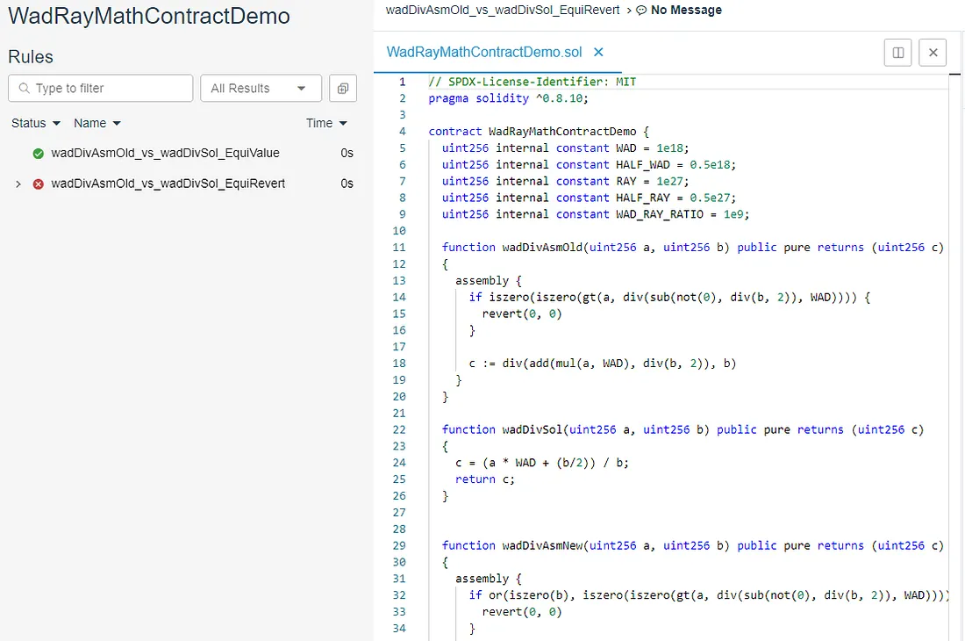Click the EquiRevert breadcrumb at the top
Viewport: 965px width, 641px height.
(x=502, y=11)
